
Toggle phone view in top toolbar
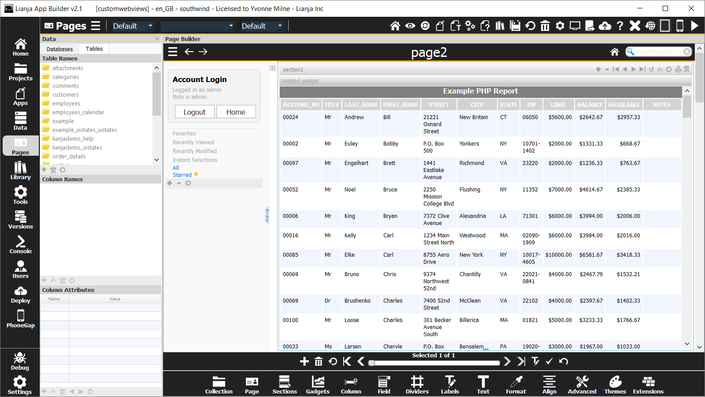(680, 26)
